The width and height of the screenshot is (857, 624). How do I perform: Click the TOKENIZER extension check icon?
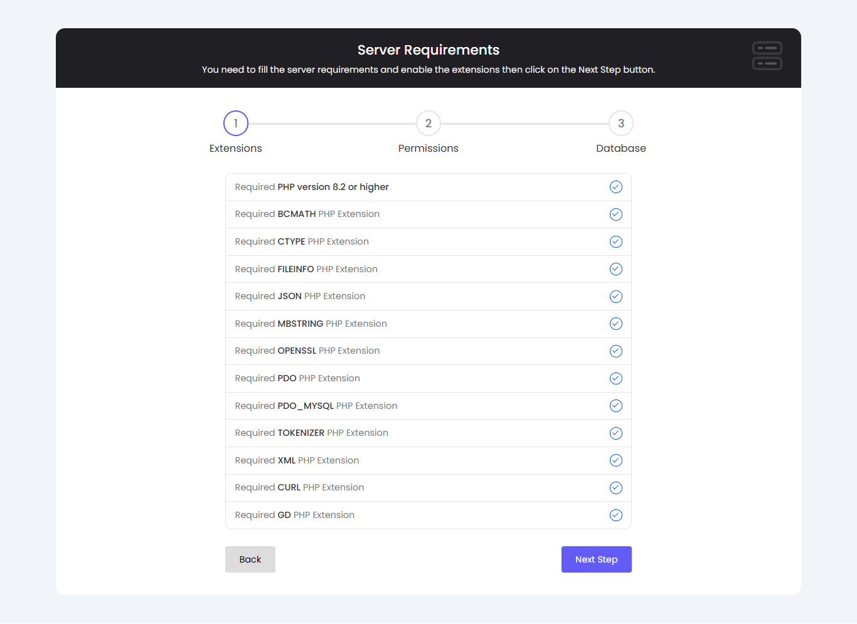616,433
